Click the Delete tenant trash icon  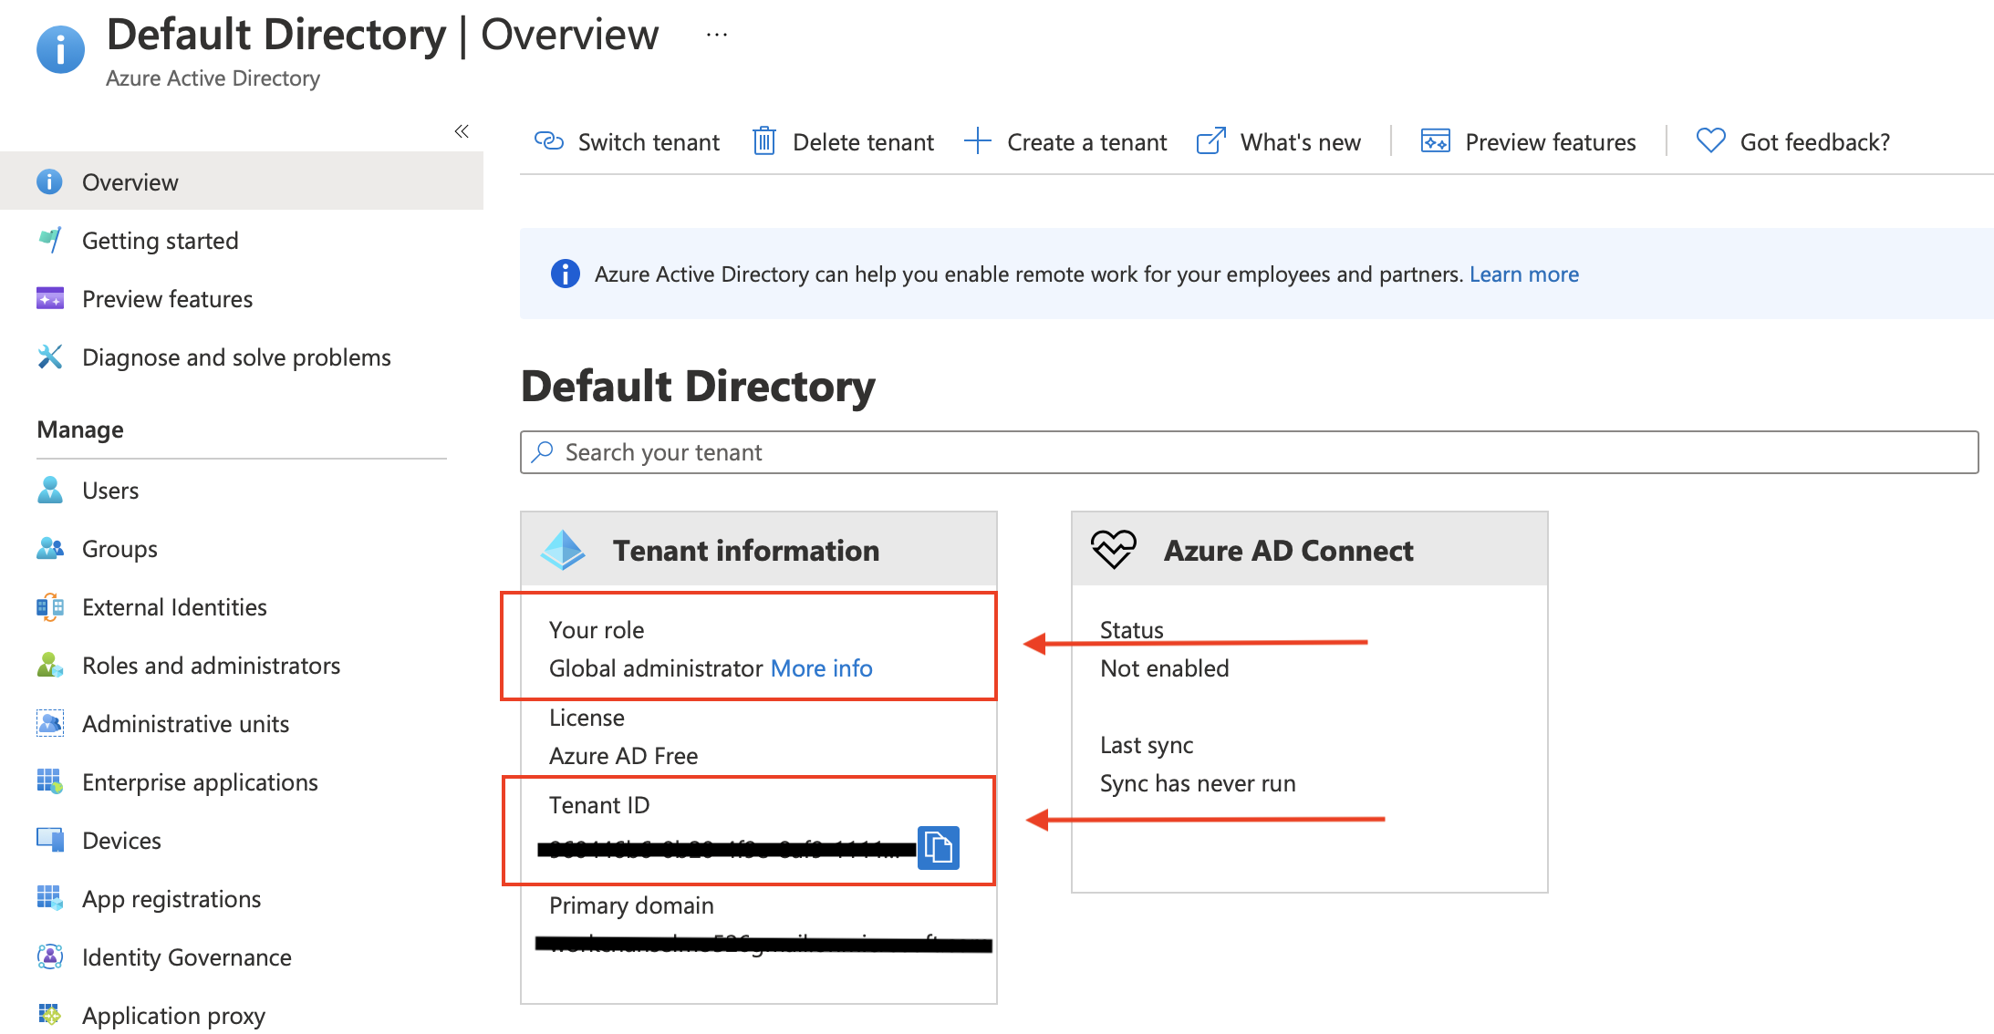coord(764,141)
